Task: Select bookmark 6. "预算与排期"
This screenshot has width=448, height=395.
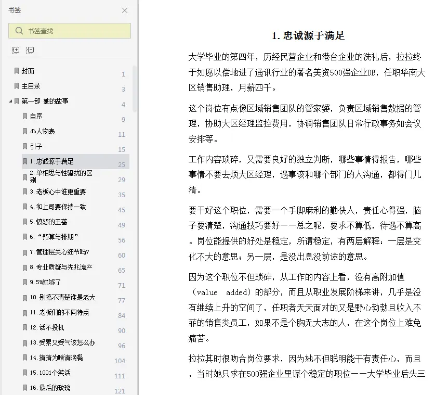Action: 54,237
